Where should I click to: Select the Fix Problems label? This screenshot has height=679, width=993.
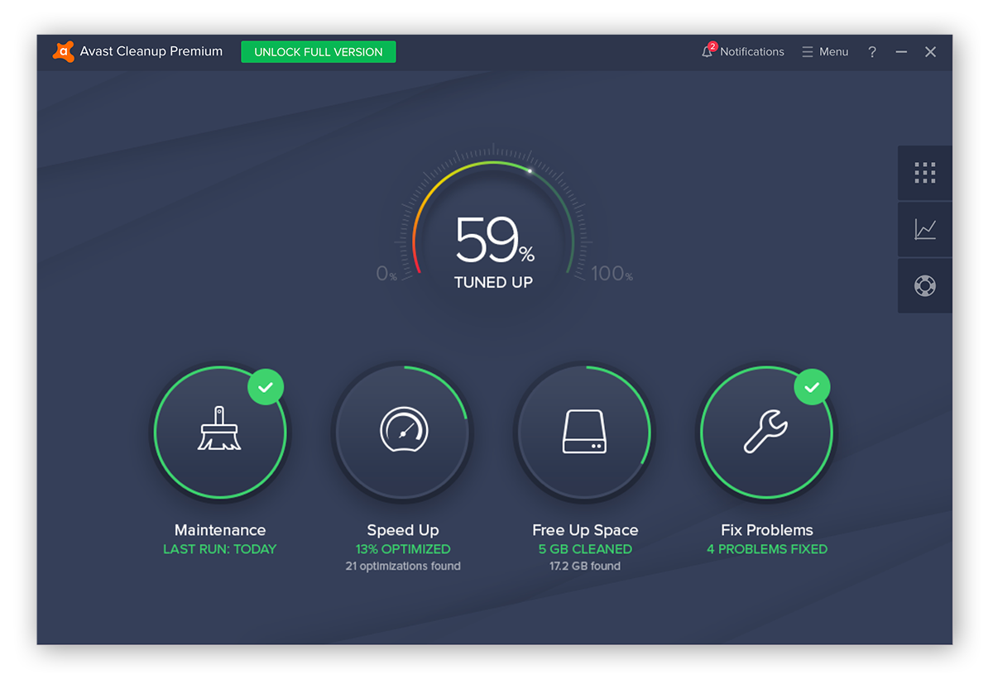767,530
